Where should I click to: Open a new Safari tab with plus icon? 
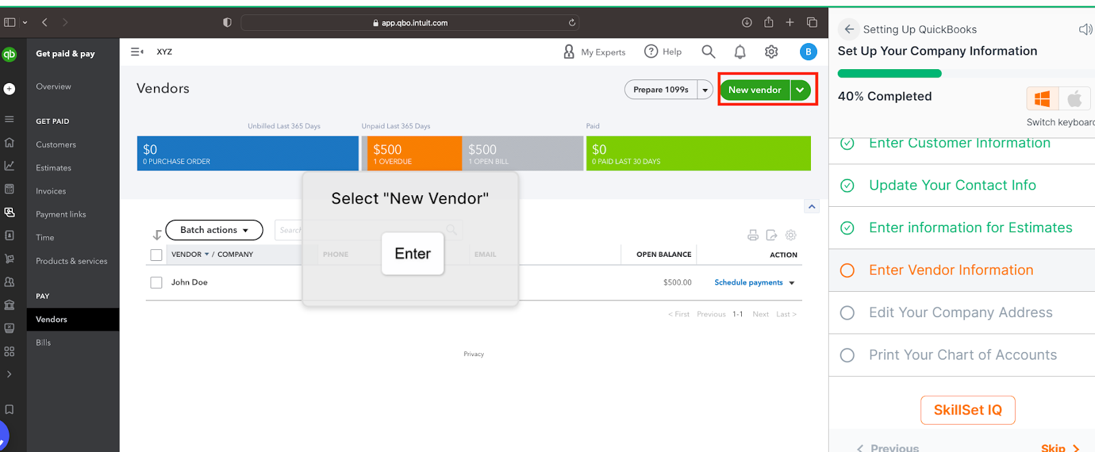tap(790, 23)
